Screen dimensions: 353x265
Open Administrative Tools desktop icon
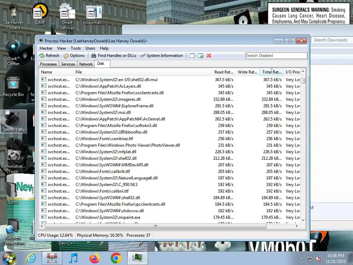tap(13, 161)
